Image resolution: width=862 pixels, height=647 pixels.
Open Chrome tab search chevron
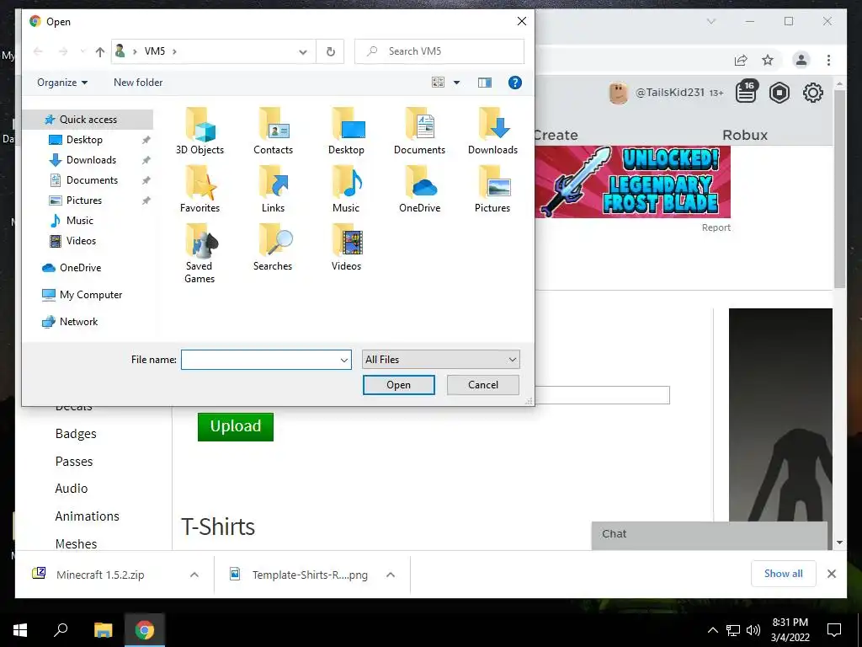710,21
